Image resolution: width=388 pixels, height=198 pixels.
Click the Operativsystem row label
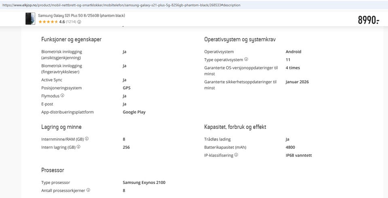[219, 52]
